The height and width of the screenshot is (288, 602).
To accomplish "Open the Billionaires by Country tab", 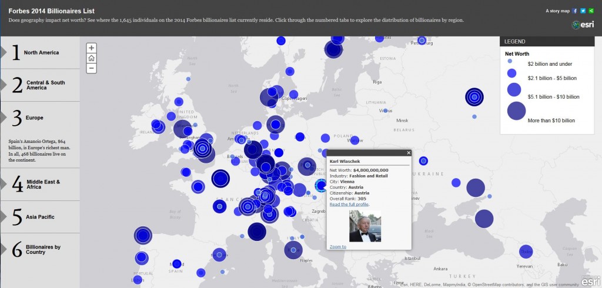I will (40, 250).
